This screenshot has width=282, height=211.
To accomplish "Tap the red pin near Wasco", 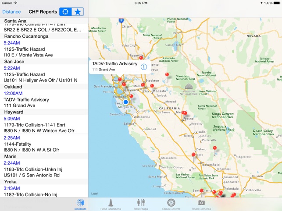I will coord(193,155).
